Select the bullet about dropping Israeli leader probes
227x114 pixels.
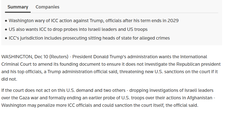coord(78,29)
